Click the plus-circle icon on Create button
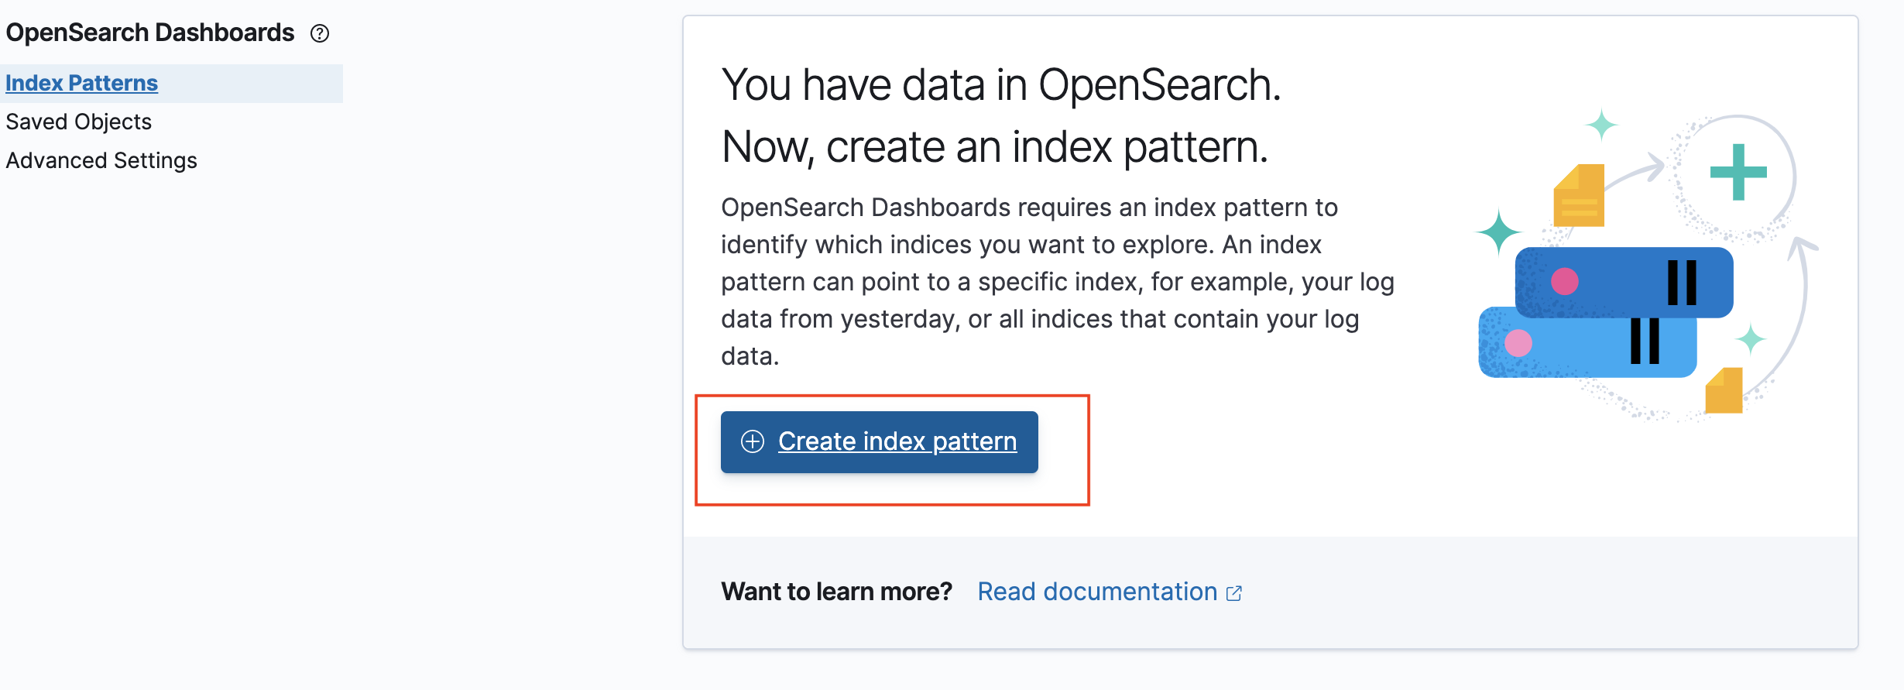 753,441
